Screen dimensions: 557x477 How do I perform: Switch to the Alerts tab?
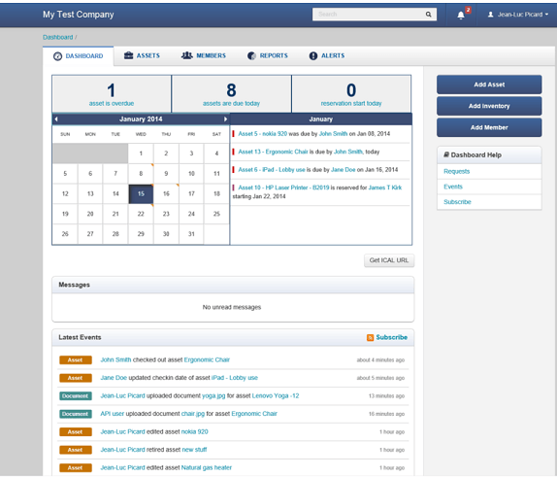tap(327, 55)
